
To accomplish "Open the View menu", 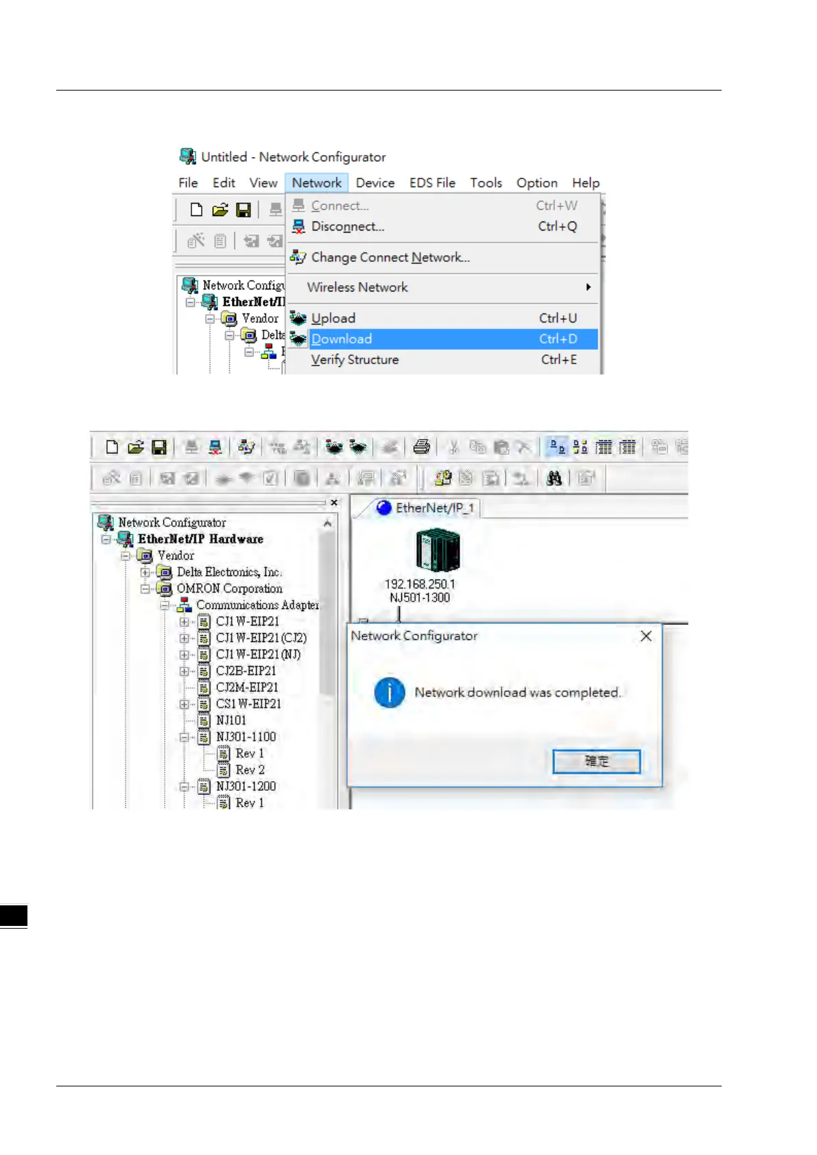I will [263, 183].
